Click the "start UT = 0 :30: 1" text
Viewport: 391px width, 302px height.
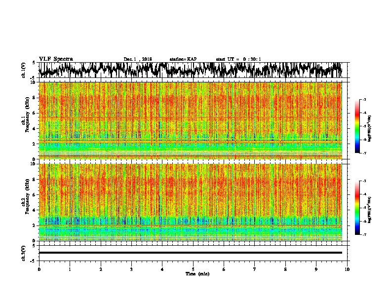coord(238,59)
